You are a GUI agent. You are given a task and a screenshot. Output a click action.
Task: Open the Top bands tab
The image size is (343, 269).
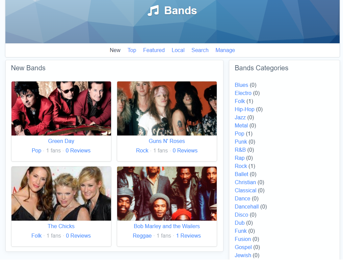(132, 50)
